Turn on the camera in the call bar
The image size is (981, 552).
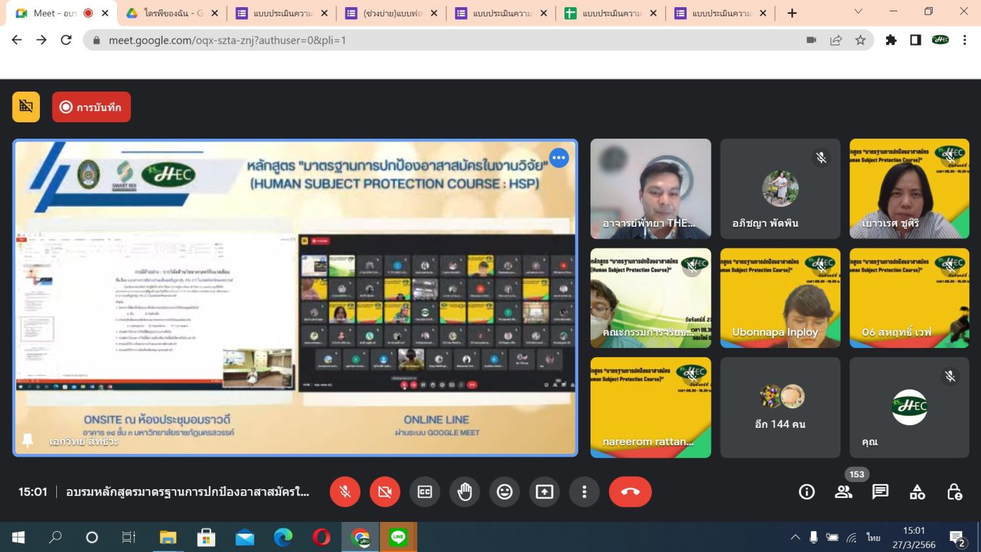click(385, 492)
